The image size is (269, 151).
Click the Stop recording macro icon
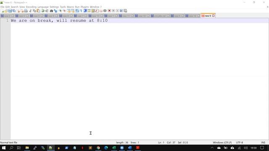(x=113, y=11)
